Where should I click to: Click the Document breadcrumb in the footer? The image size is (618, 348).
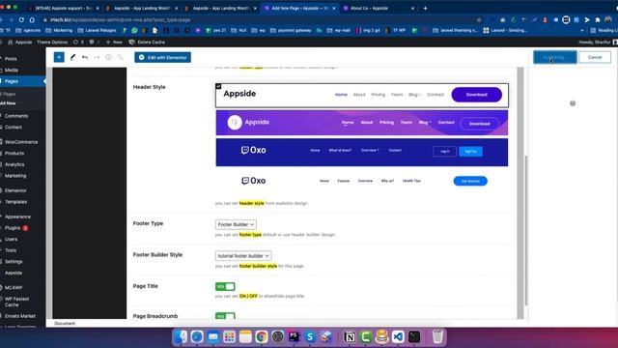(x=65, y=323)
